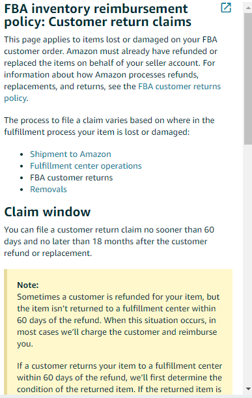The width and height of the screenshot is (252, 398).
Task: Click the bullet beside Removals
Action: click(21, 190)
